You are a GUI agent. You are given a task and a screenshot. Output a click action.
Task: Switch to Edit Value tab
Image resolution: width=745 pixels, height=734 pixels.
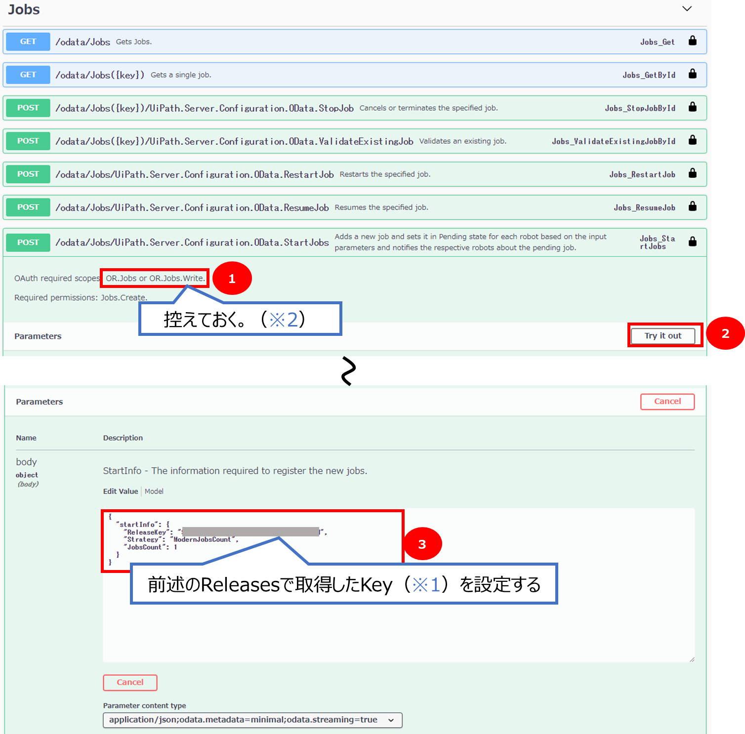coord(121,491)
